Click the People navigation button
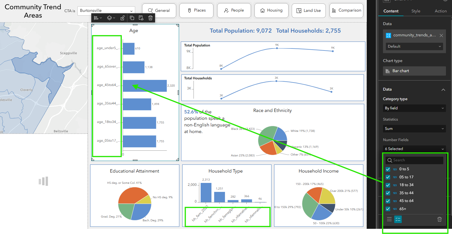This screenshot has height=234, width=452. pos(234,10)
